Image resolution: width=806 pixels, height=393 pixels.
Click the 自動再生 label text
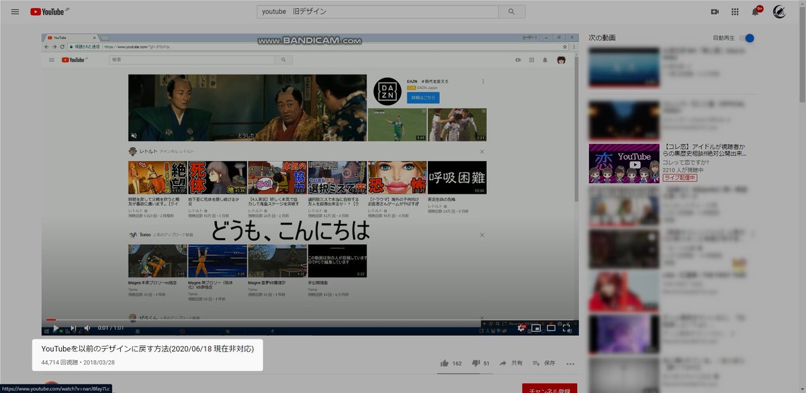tap(724, 38)
